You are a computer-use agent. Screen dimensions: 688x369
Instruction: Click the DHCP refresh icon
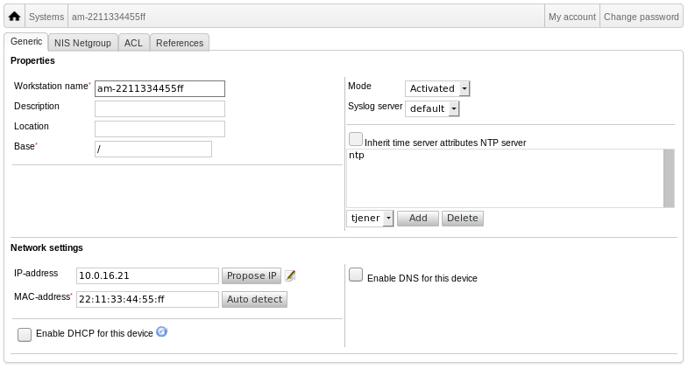[161, 332]
